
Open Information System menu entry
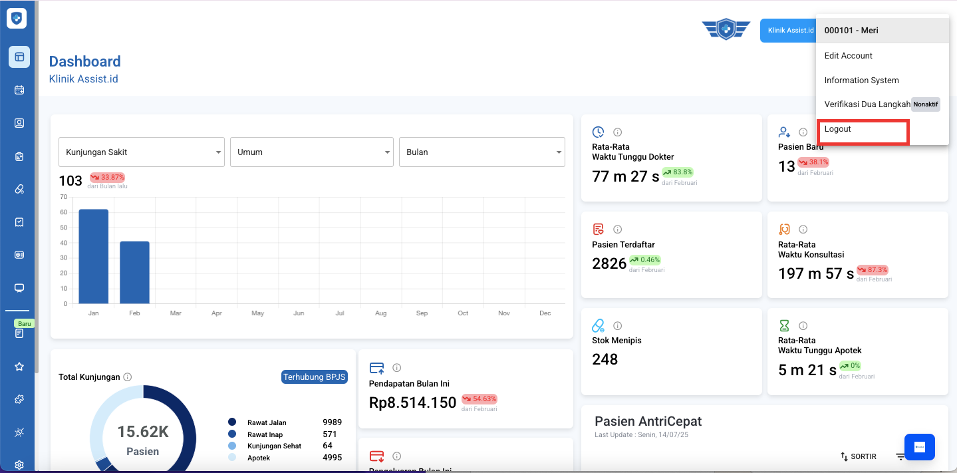[x=861, y=80]
